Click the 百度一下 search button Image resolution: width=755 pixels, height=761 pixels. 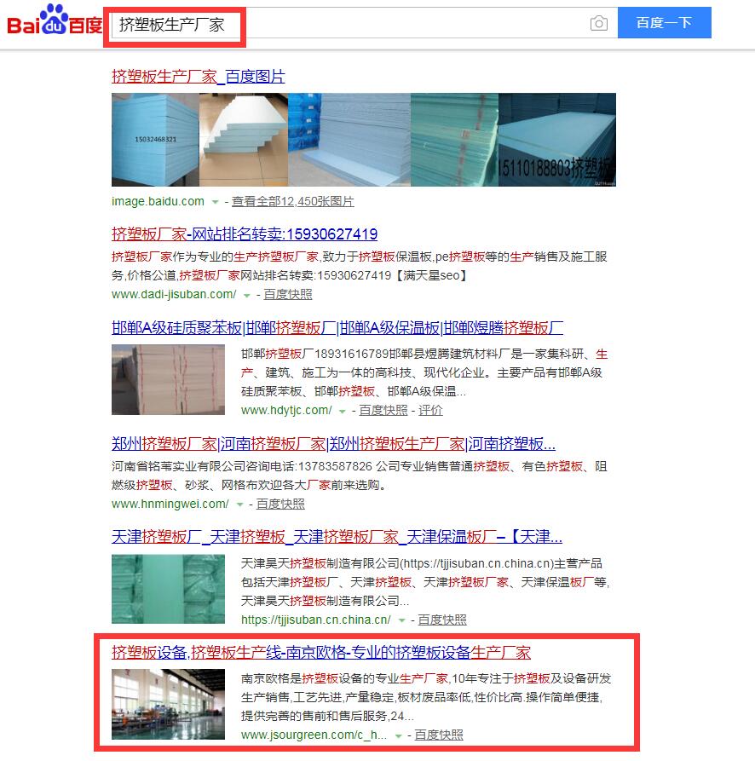[x=665, y=22]
